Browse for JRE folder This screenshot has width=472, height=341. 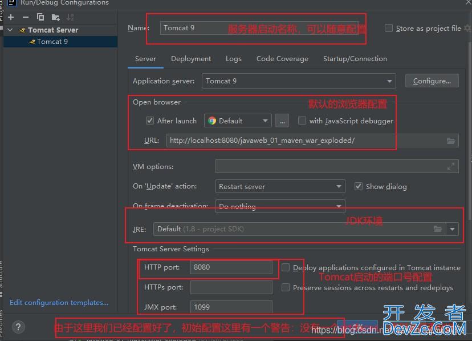click(438, 229)
